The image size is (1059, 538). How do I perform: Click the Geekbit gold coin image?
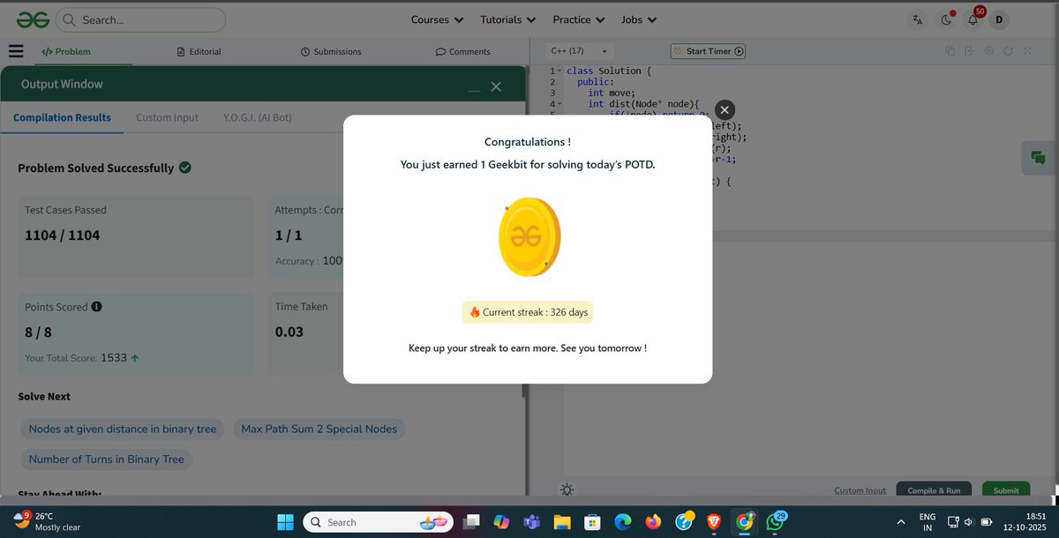click(x=529, y=236)
